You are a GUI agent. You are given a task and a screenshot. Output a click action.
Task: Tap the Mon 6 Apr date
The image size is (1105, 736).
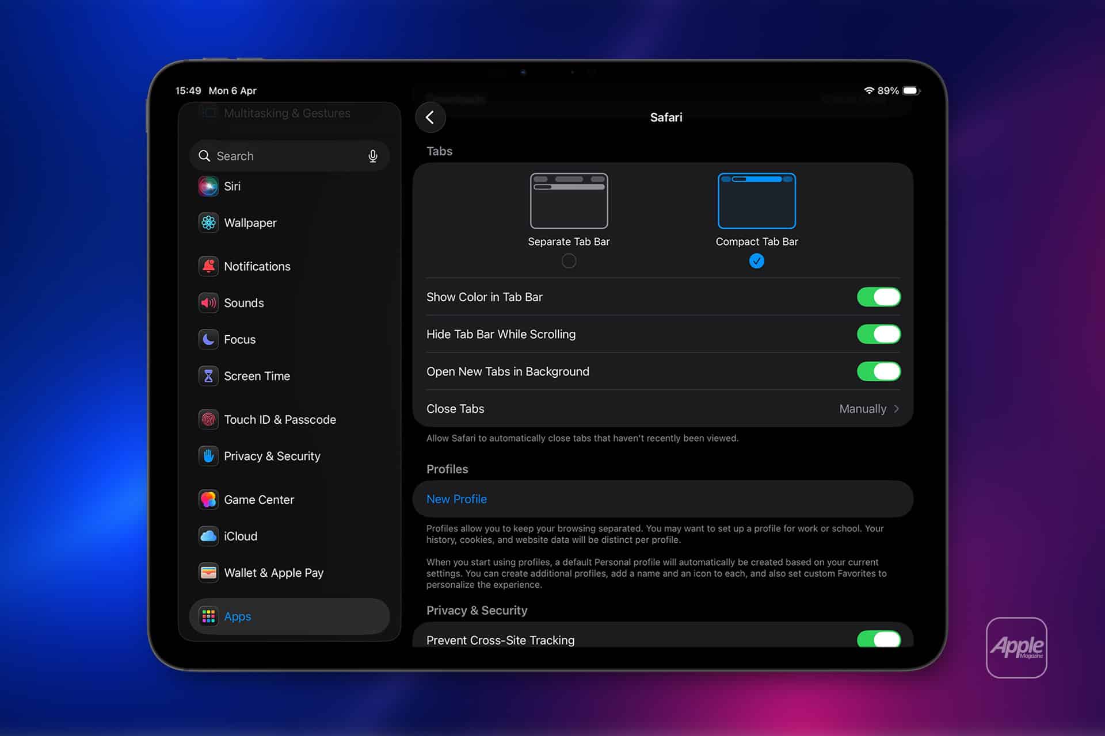233,91
